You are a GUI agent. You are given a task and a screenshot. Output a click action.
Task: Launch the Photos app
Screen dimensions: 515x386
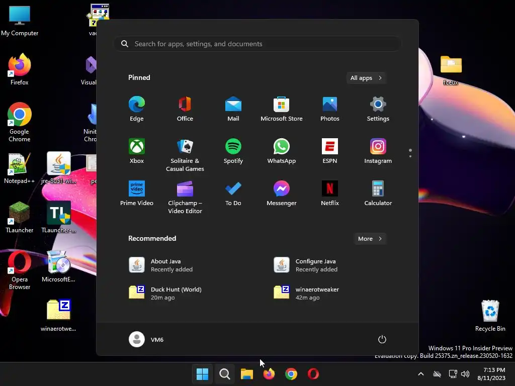coord(330,109)
